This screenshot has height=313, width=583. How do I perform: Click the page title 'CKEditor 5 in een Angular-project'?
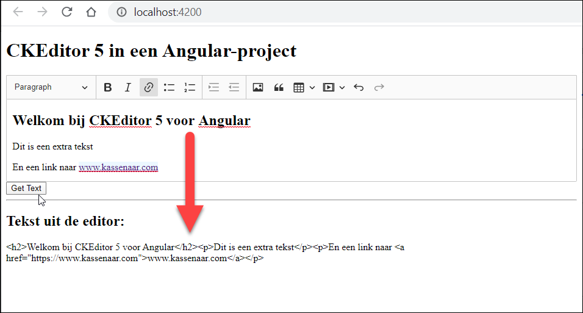(x=151, y=51)
